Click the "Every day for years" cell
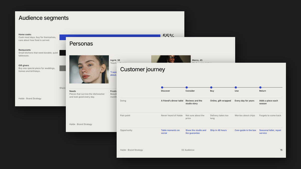The width and height of the screenshot is (301, 169). [245, 101]
